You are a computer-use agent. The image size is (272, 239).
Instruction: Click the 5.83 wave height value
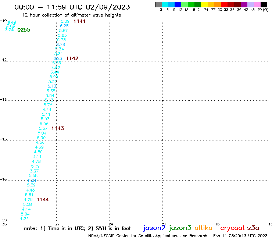pyautogui.click(x=62, y=35)
